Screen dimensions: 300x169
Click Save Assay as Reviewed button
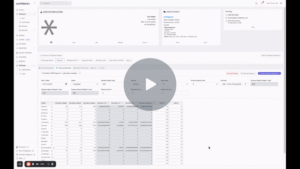(x=269, y=73)
